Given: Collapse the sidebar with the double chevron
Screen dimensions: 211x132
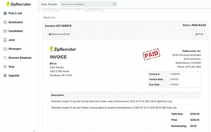Looking at the screenshot, I should pyautogui.click(x=34, y=131).
